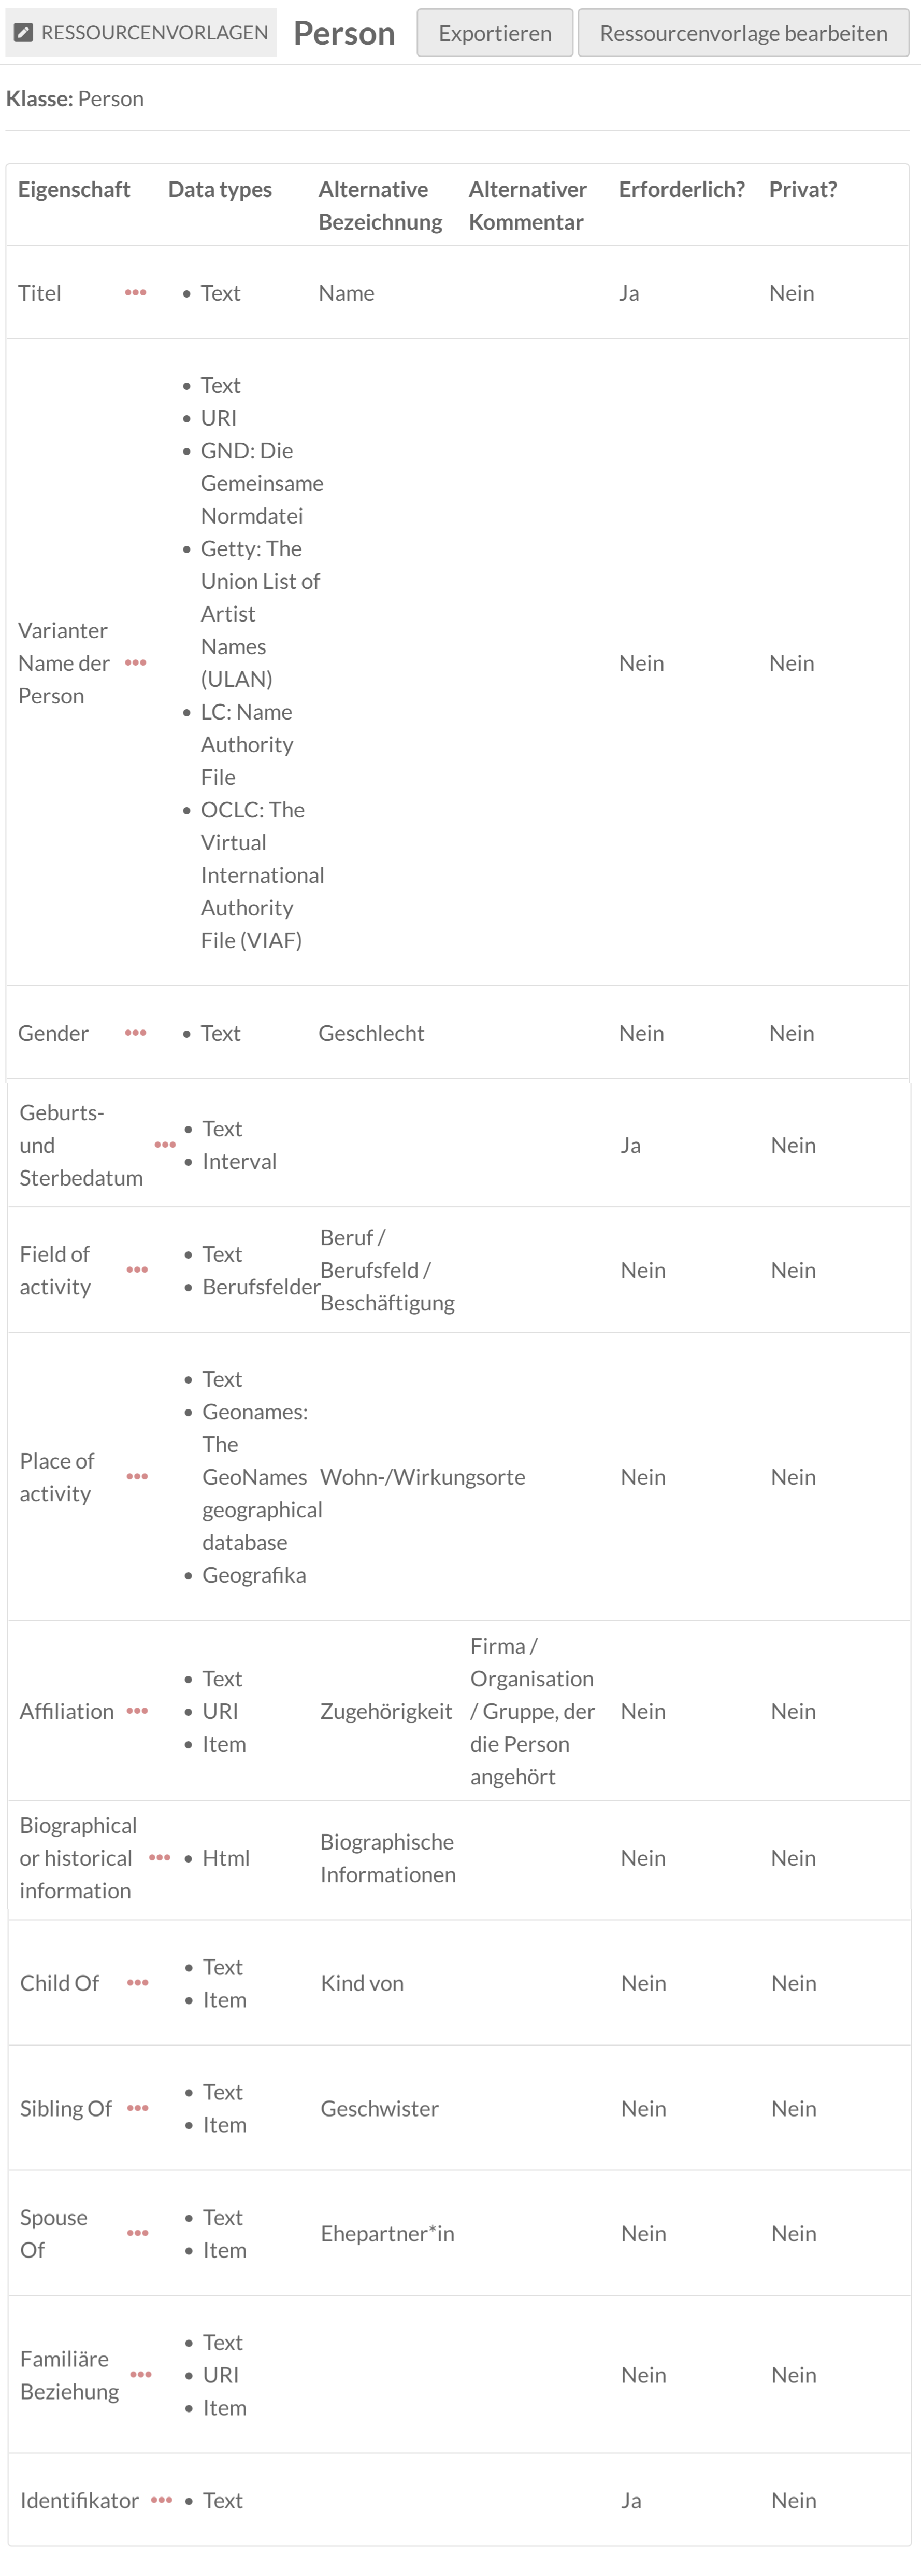
Task: Show details for the Titel property
Action: point(136,292)
